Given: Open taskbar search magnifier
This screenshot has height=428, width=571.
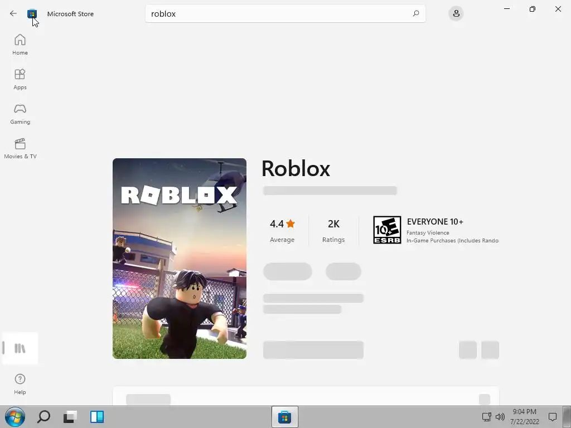Looking at the screenshot, I should (x=43, y=417).
